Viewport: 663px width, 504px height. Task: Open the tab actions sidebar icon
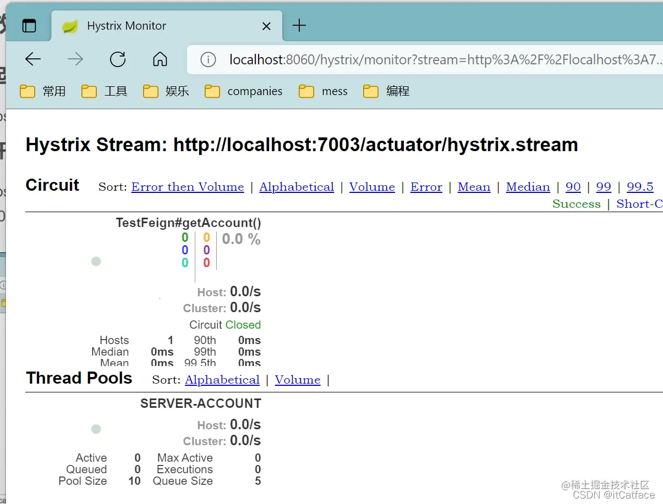pyautogui.click(x=29, y=26)
